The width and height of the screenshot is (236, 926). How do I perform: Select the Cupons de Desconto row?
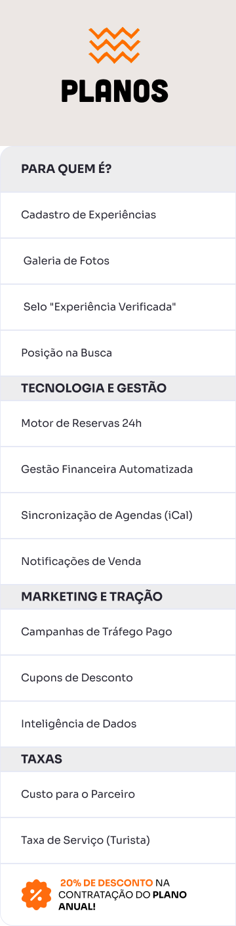[118, 678]
